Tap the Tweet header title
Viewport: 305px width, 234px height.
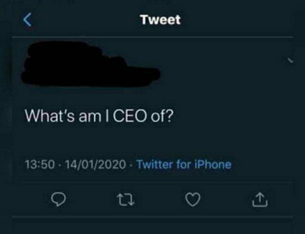point(160,20)
